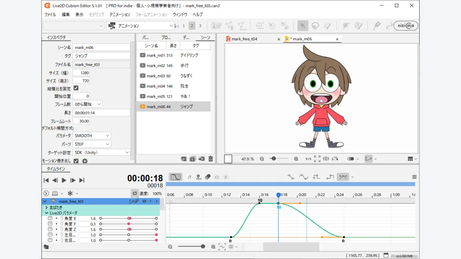Play the animation
The image size is (461, 259).
click(x=64, y=180)
